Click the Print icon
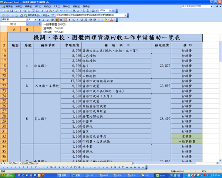Viewport: 222px width, 178px height. tap(24, 11)
